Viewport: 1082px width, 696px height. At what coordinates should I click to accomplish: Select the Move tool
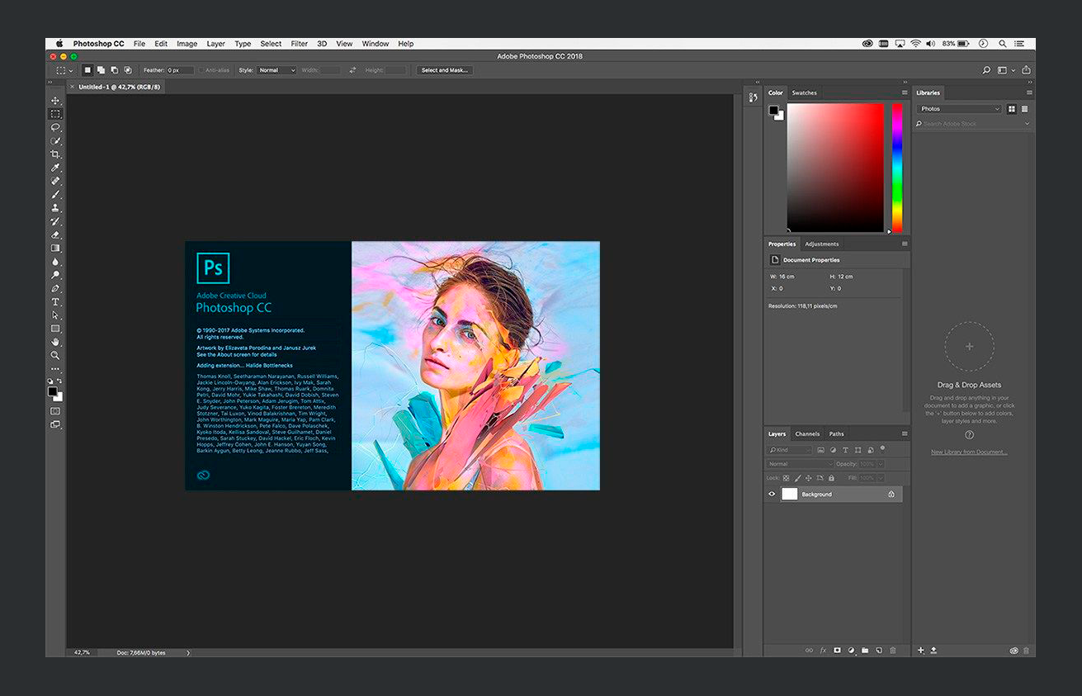click(55, 101)
